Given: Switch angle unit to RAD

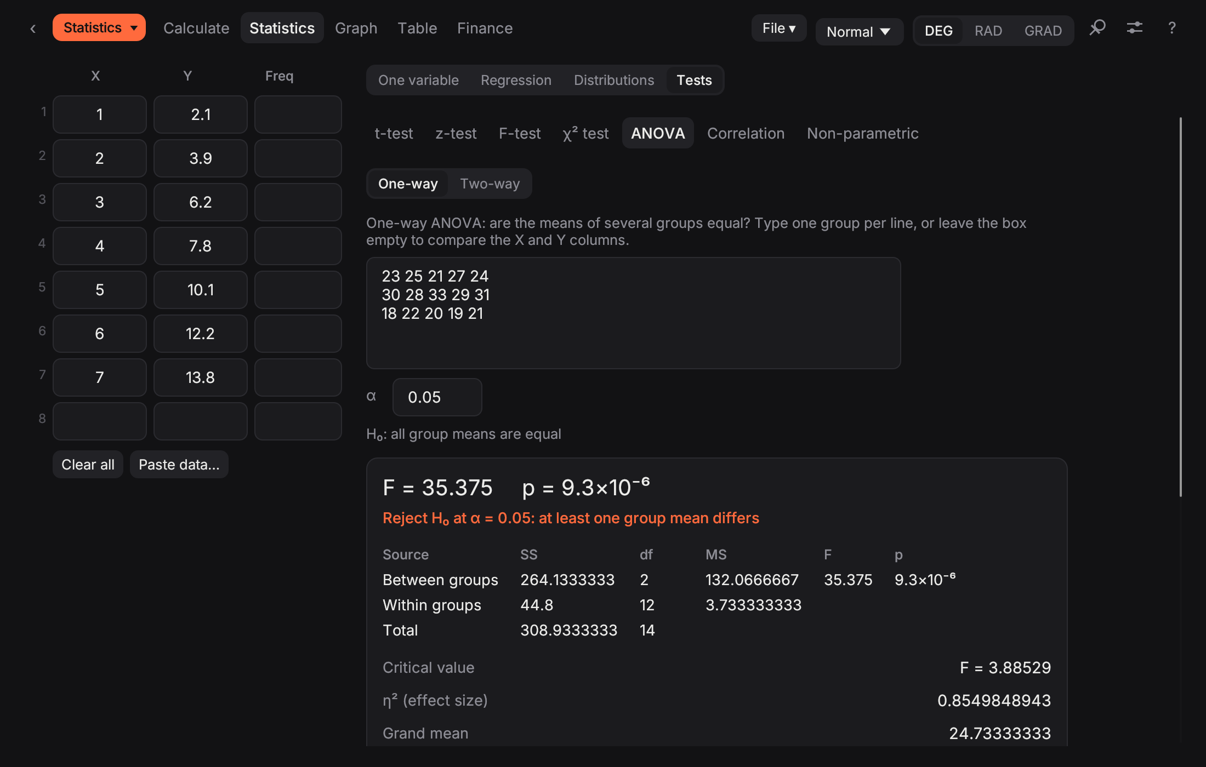Looking at the screenshot, I should (x=988, y=31).
